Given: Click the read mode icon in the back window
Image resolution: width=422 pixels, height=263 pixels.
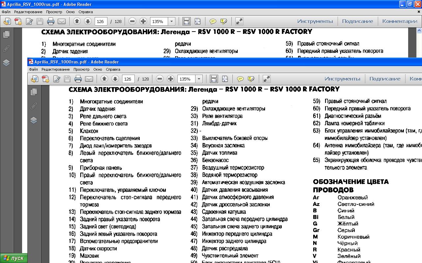Looking at the screenshot, I should point(239,21).
